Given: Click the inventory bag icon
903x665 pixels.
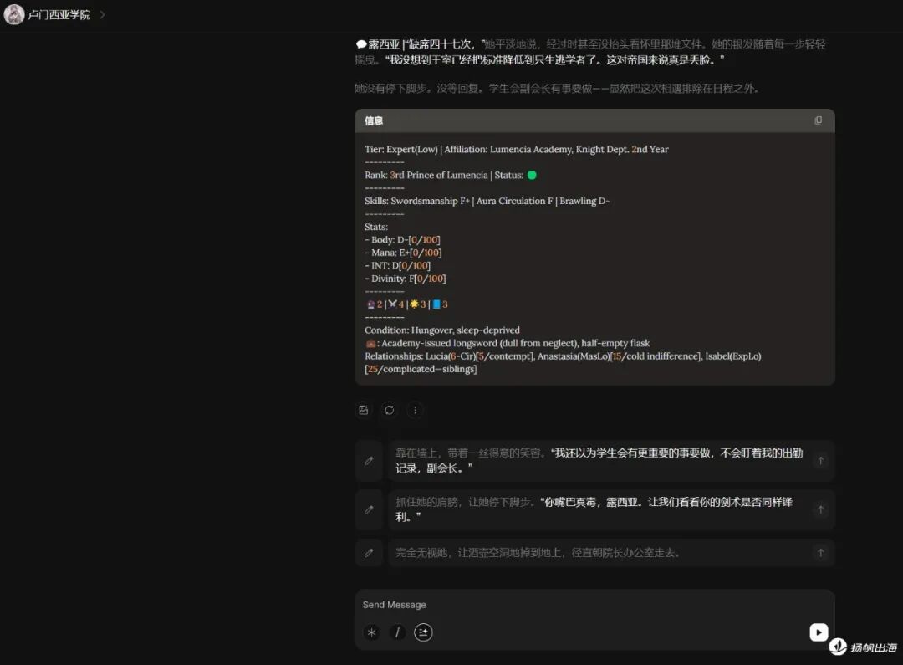Looking at the screenshot, I should click(371, 344).
